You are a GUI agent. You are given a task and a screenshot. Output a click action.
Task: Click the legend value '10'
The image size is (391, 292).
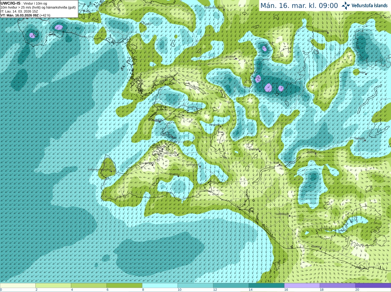point(179,290)
